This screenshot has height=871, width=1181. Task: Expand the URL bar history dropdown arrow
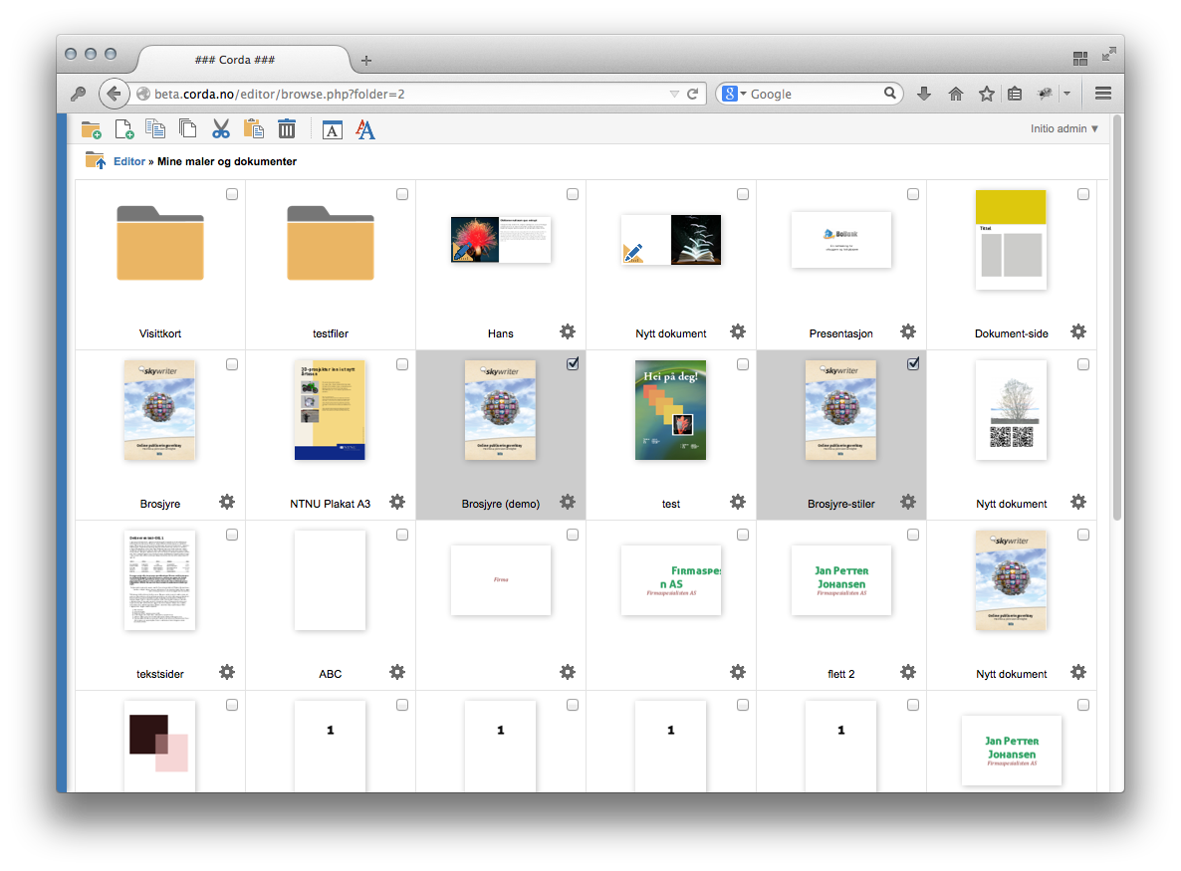pos(673,94)
